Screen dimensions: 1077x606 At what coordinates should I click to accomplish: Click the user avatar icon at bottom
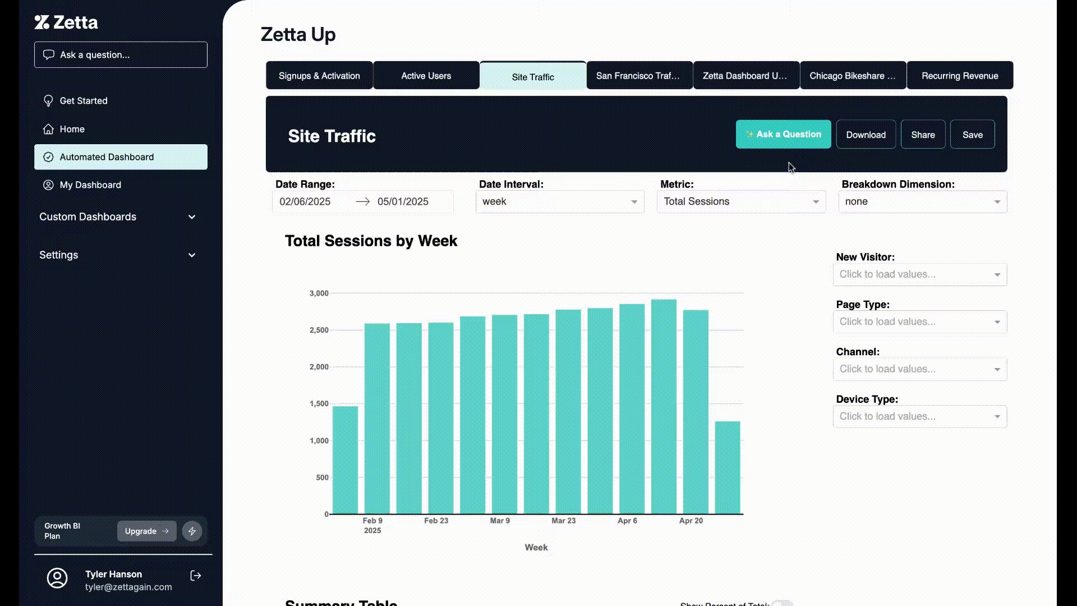coord(57,578)
